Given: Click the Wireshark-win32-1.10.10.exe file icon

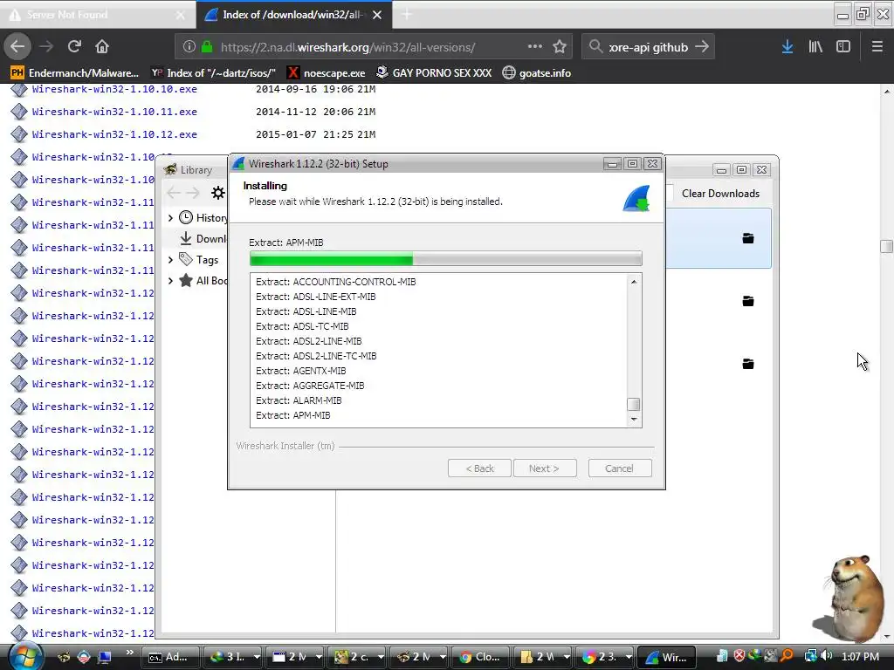Looking at the screenshot, I should (x=19, y=90).
